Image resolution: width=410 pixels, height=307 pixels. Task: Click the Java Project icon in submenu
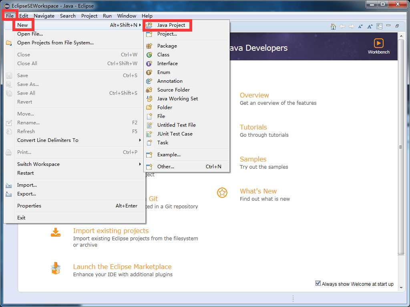point(149,25)
